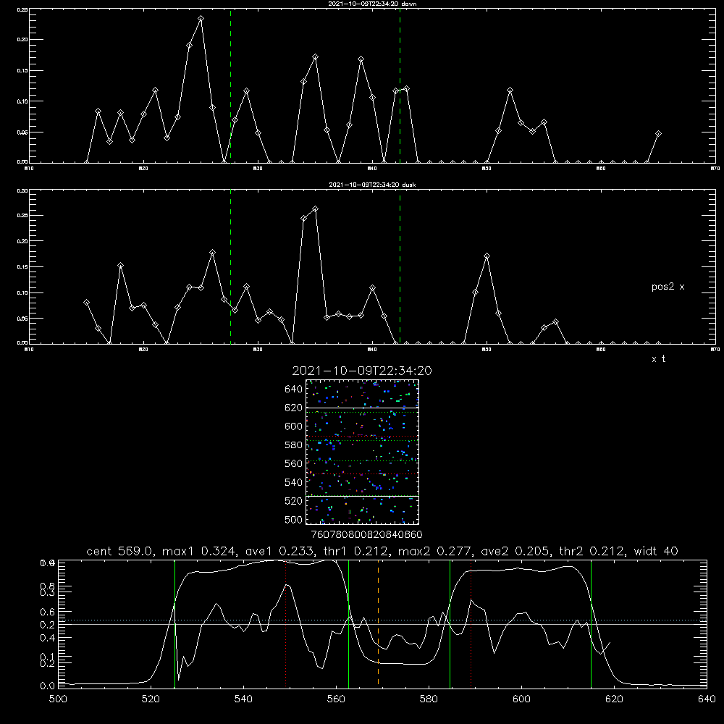
Task: Click the green solid line near 615 in bottom plot
Action: [591, 623]
